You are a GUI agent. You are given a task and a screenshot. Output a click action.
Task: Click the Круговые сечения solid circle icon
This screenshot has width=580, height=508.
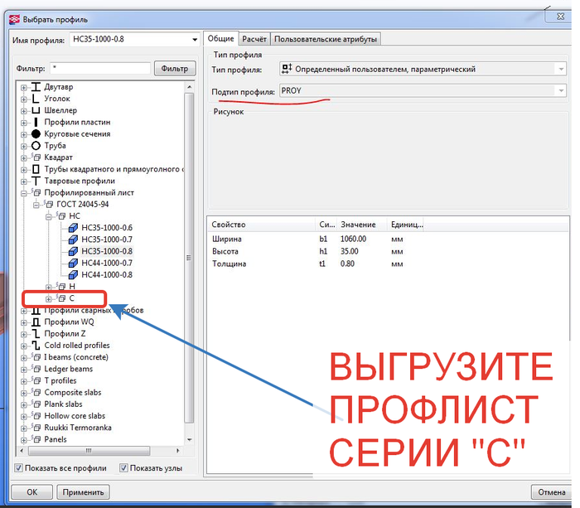(36, 133)
